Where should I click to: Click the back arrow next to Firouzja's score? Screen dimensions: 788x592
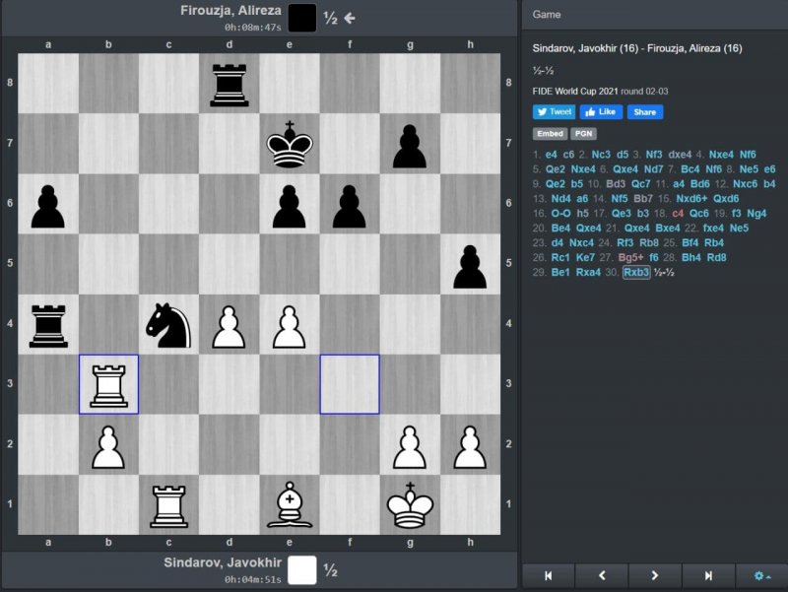pyautogui.click(x=350, y=17)
